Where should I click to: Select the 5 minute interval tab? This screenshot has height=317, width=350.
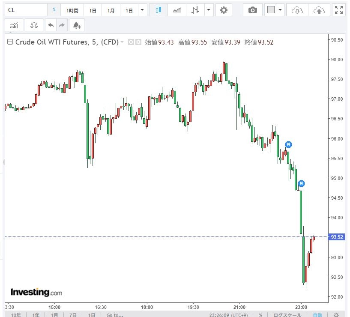(54, 10)
